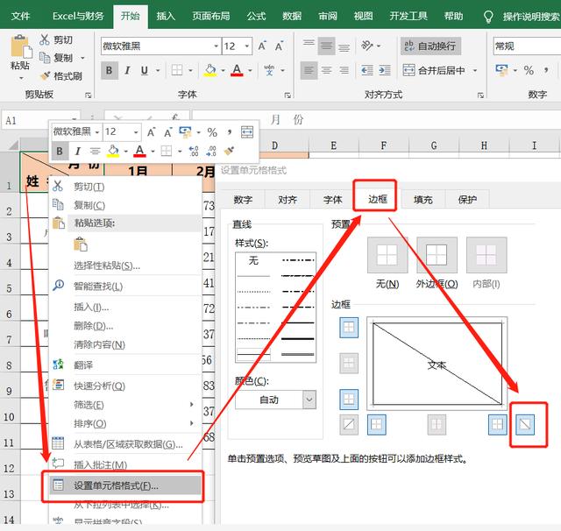Switch to the 数据 ribbon tab
The image size is (561, 531).
coord(292,16)
